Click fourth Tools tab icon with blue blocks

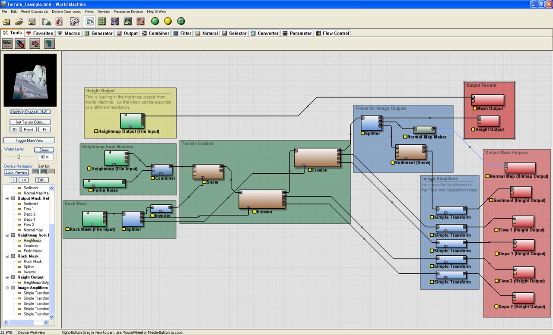50,43
